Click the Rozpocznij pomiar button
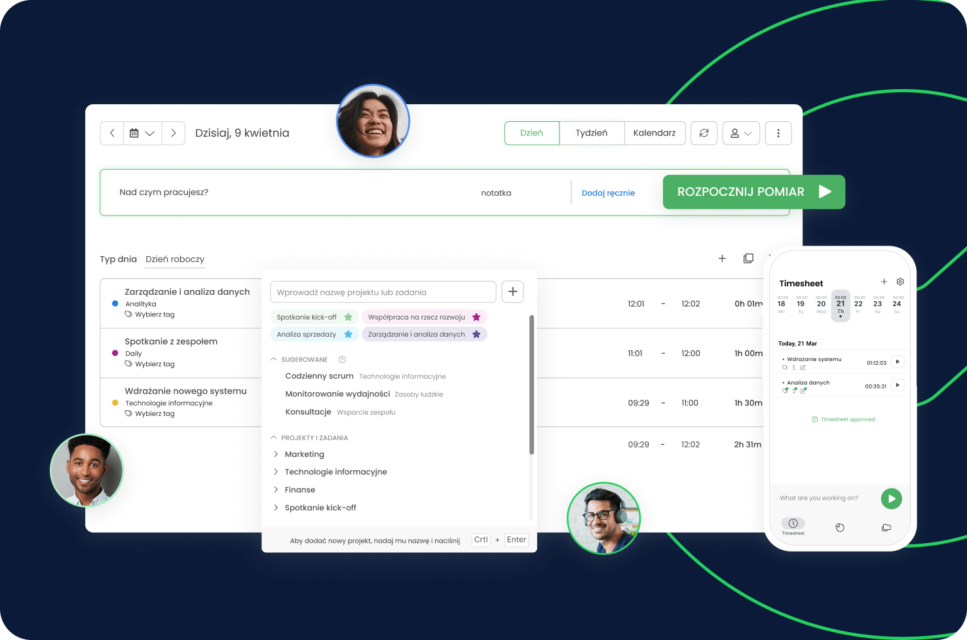This screenshot has width=967, height=640. 753,192
